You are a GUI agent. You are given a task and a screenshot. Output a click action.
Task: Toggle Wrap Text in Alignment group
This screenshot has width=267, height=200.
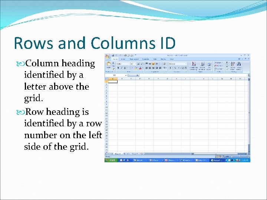[164, 64]
